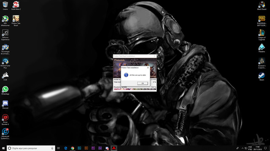Open Advanced SystemCare desktop shortcut
Screen dimensions: 270x151
coord(5,134)
